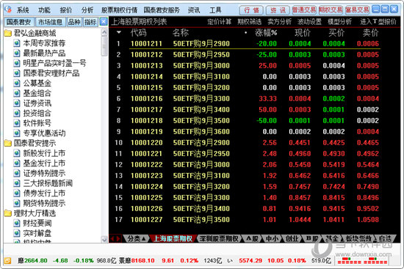Open 富易交易 trading
The height and width of the screenshot is (269, 404).
tap(357, 10)
